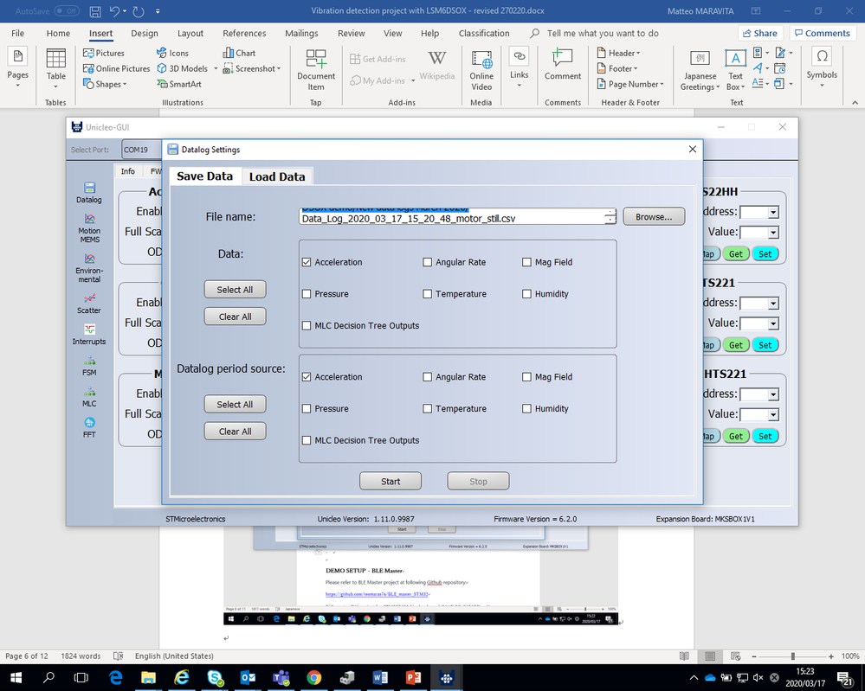The height and width of the screenshot is (691, 865).
Task: Insert Icons from Illustrations group
Action: point(172,53)
